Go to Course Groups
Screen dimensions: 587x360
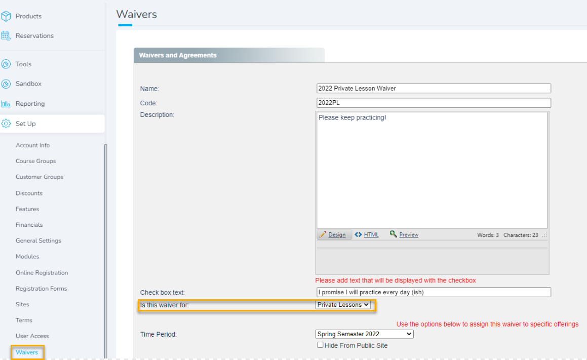click(x=35, y=161)
